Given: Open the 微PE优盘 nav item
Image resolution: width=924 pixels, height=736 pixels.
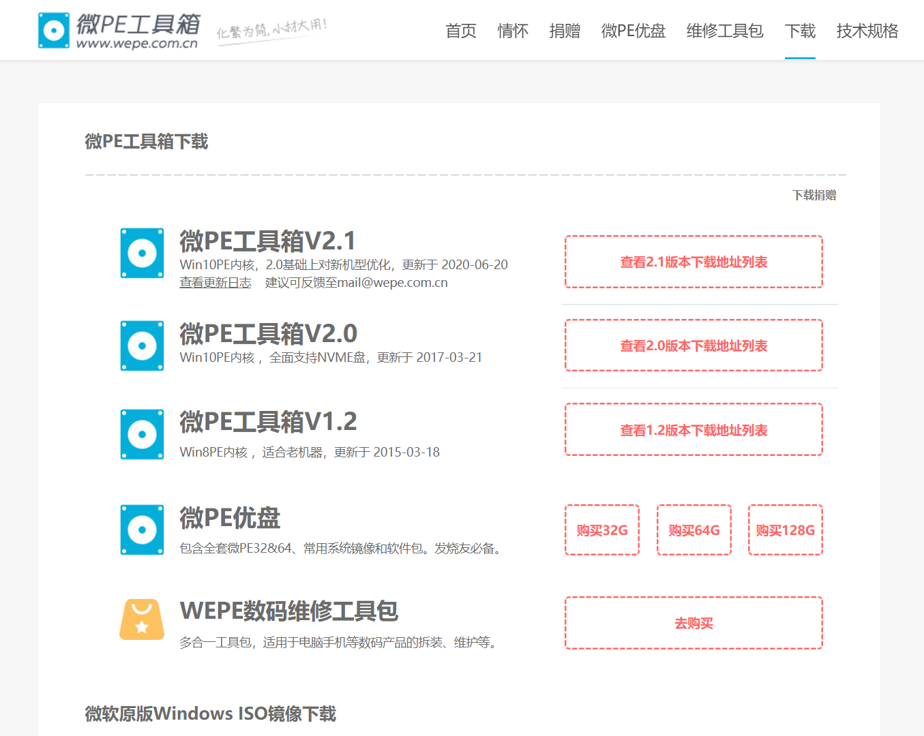Looking at the screenshot, I should (633, 31).
